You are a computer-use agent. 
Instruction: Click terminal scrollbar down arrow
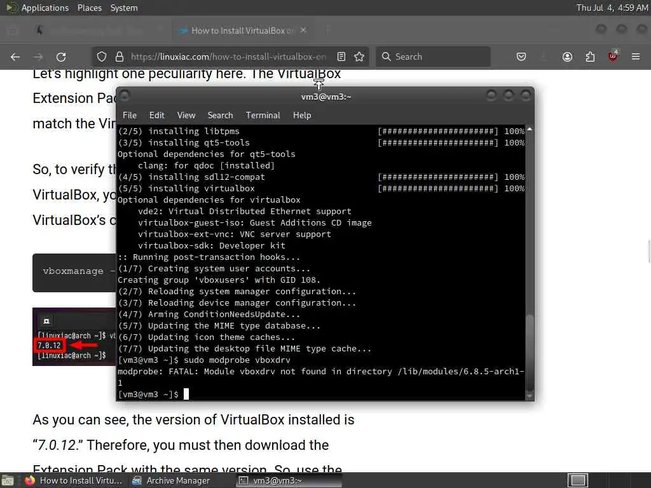pyautogui.click(x=530, y=396)
